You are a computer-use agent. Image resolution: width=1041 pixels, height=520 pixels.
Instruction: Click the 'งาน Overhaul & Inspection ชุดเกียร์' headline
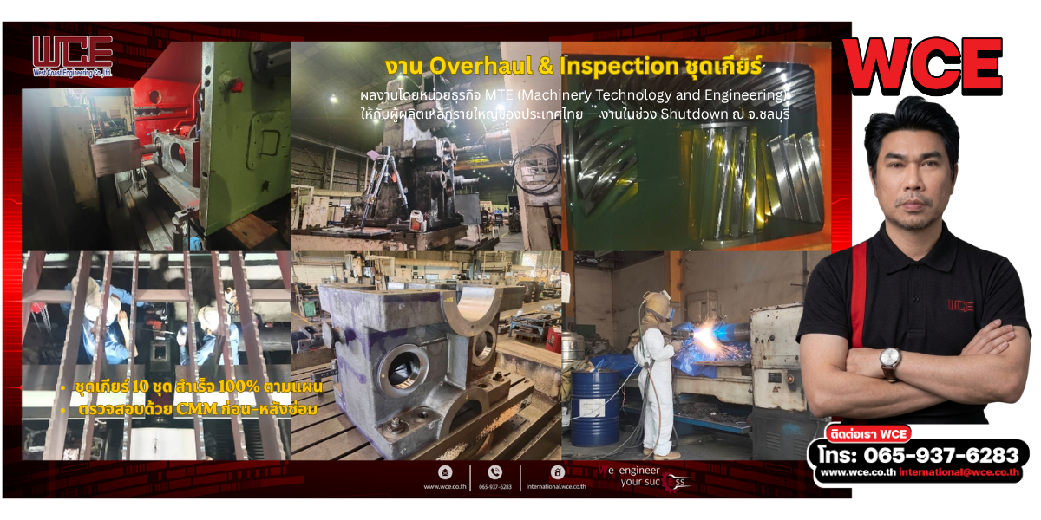tap(574, 66)
